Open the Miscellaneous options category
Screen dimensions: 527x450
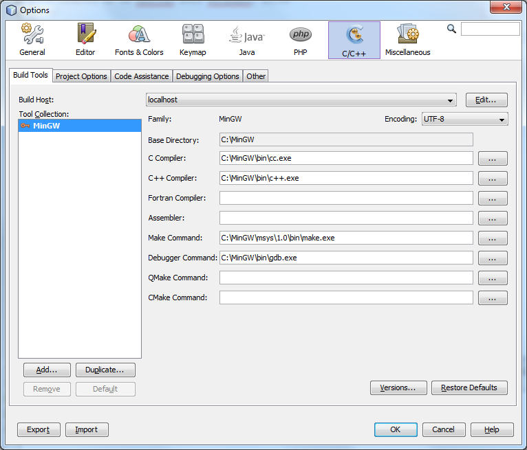(x=408, y=40)
